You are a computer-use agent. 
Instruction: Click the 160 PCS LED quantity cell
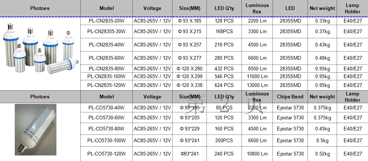point(224,129)
